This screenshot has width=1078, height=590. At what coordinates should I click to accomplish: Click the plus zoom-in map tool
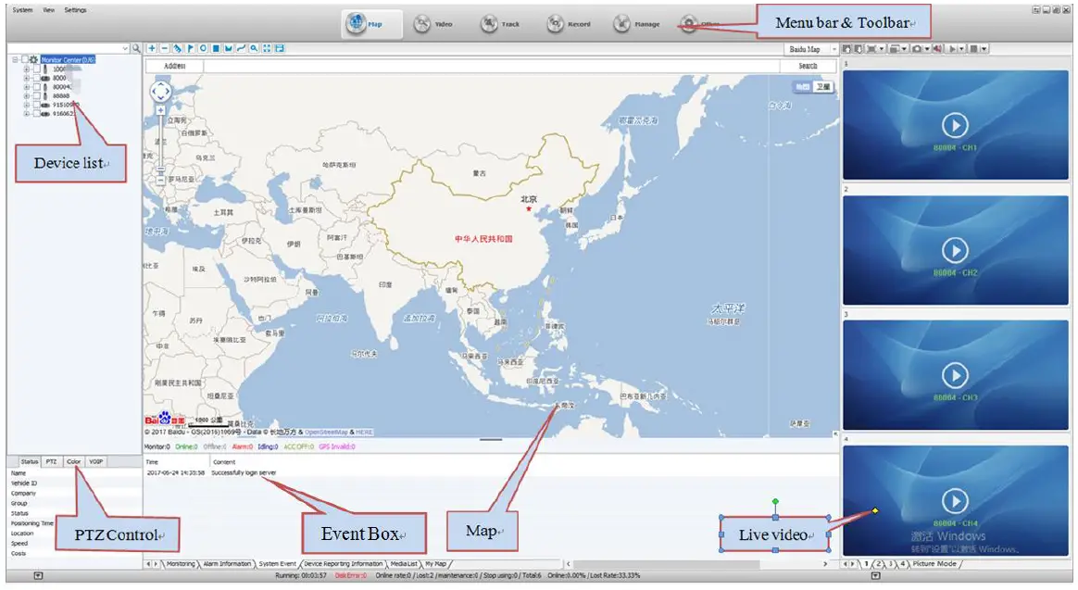click(x=152, y=48)
